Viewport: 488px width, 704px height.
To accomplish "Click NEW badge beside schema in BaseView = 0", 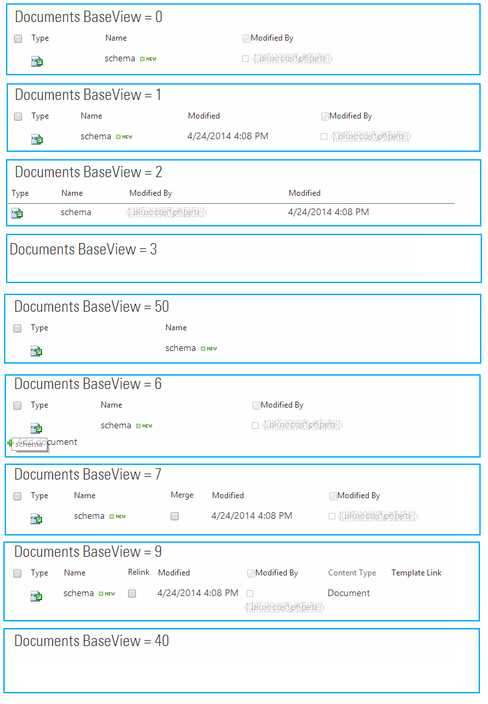I will coord(148,59).
